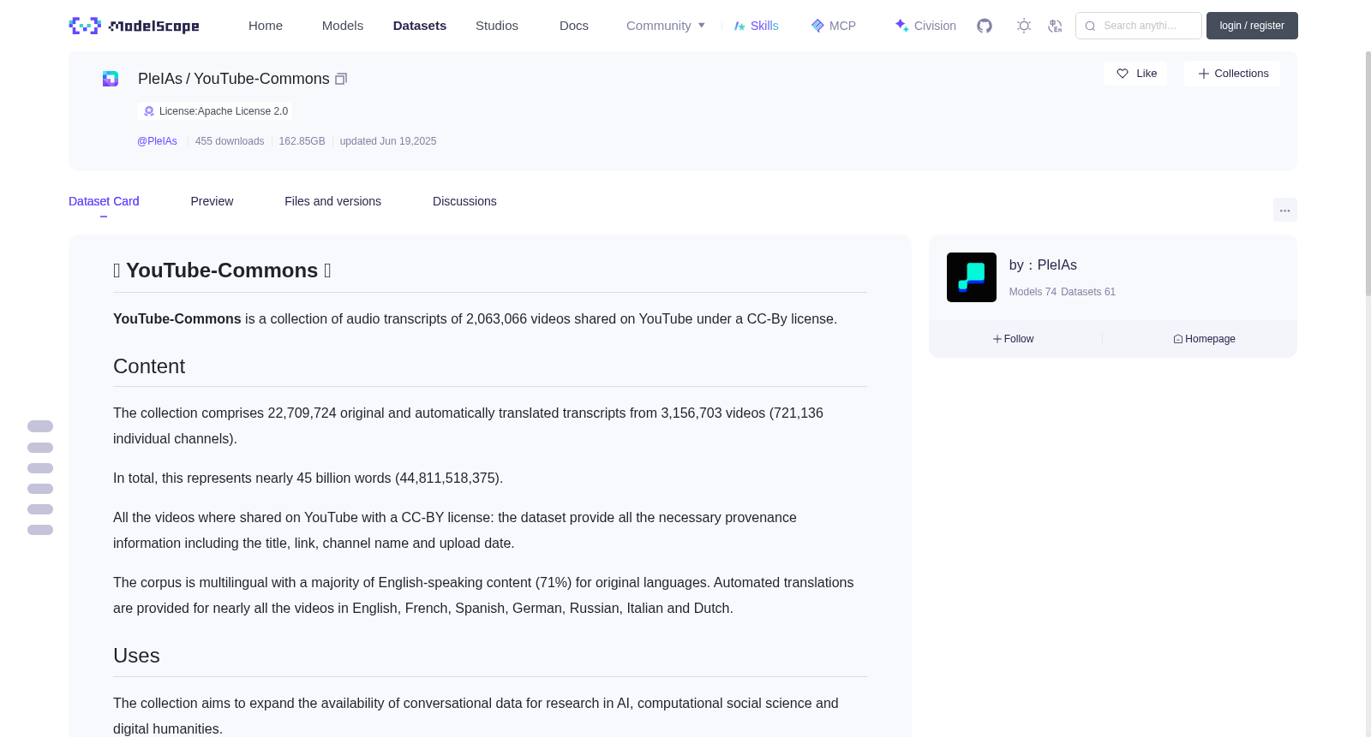This screenshot has height=737, width=1371.
Task: Click the Civision star icon
Action: coord(901,26)
